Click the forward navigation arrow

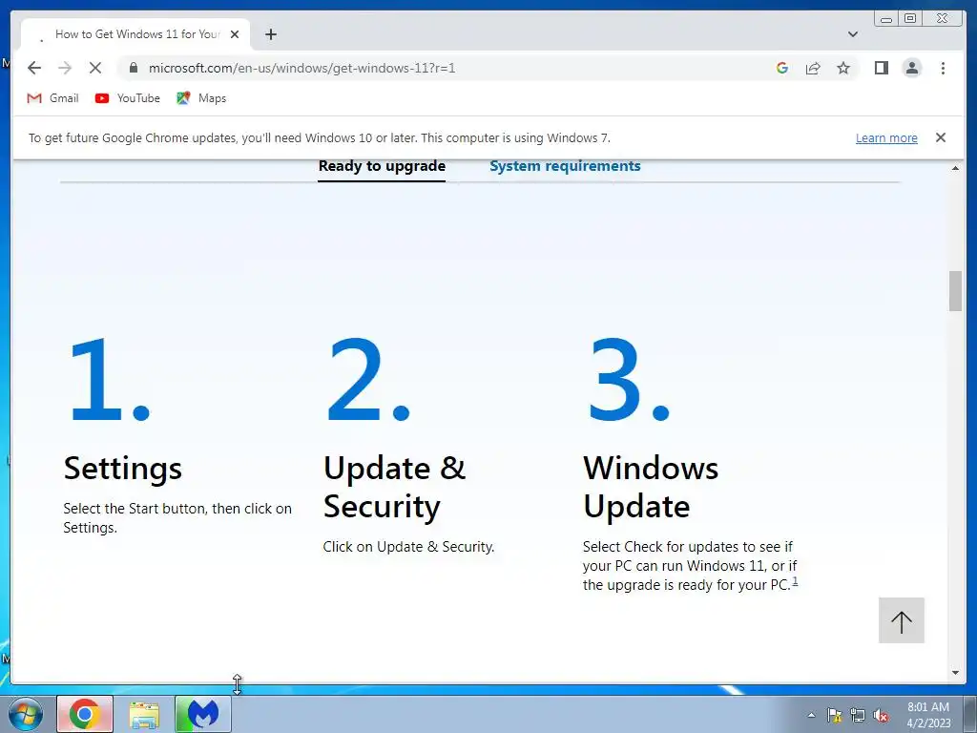click(65, 68)
